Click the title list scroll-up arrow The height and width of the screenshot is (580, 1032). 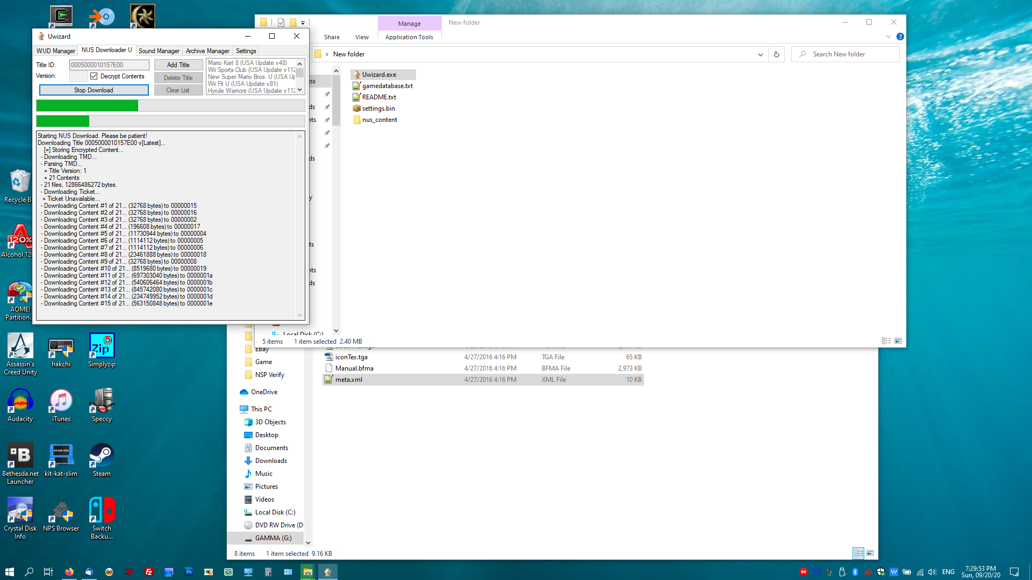(x=300, y=63)
